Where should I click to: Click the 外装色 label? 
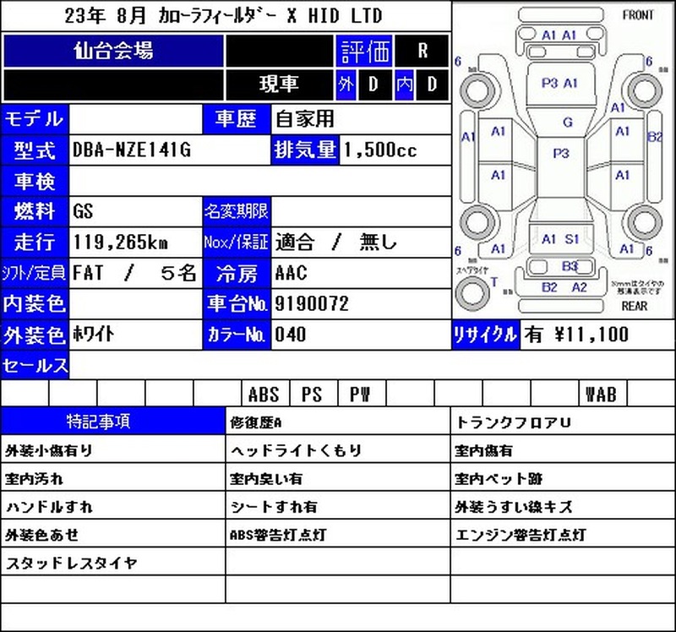pos(35,335)
